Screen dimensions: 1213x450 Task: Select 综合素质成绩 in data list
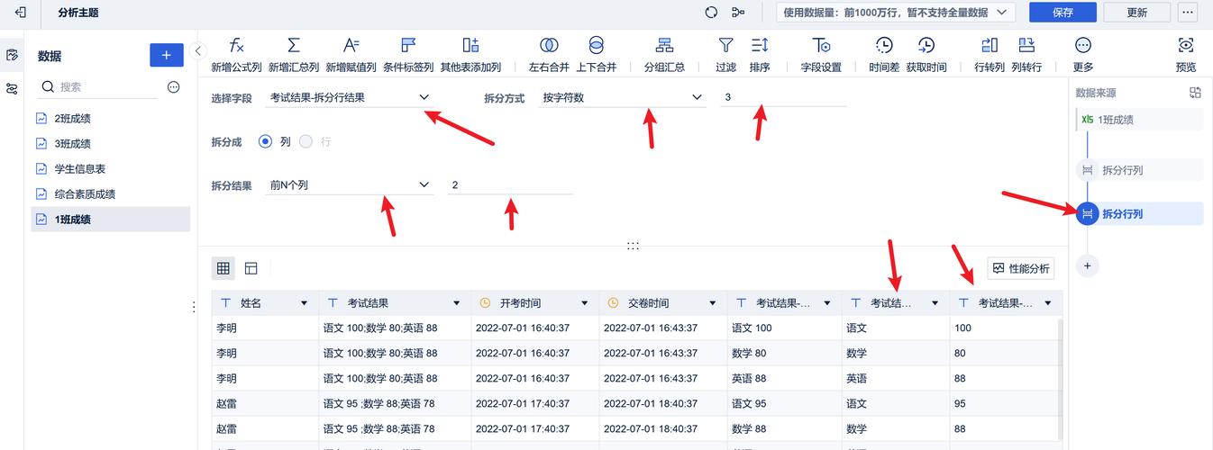(x=110, y=193)
